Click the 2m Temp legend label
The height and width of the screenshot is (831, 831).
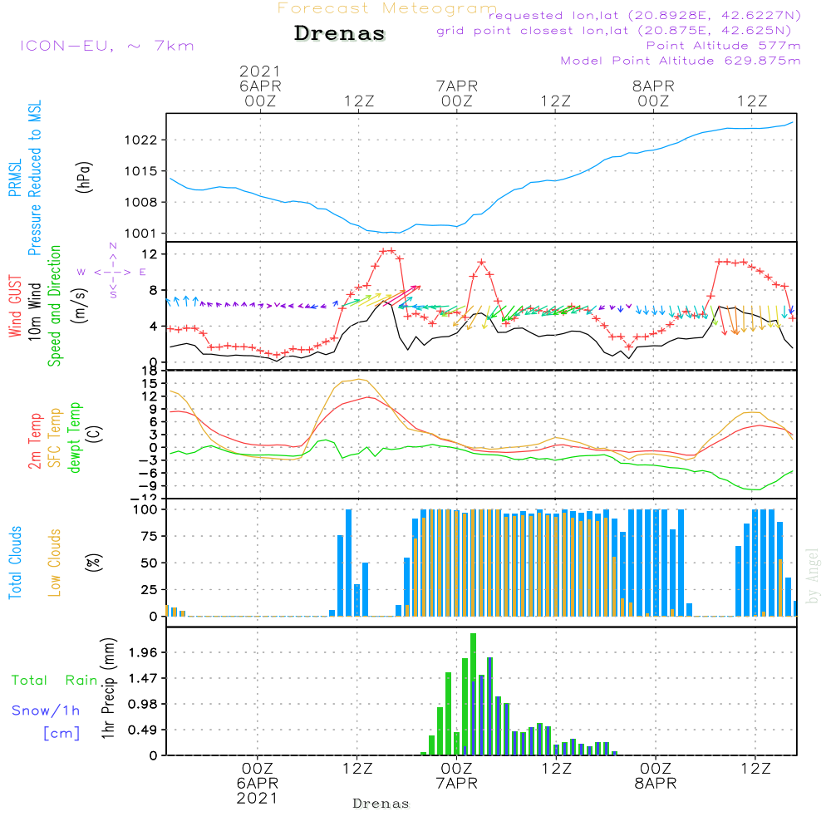(34, 441)
